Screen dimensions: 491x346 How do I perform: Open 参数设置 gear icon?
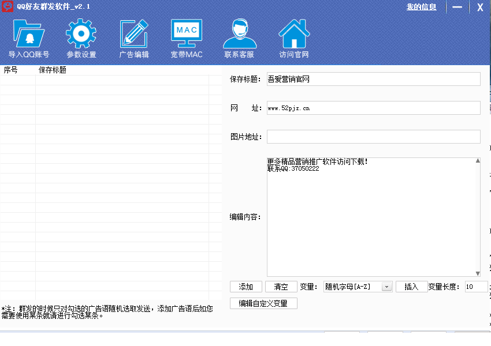coord(81,38)
